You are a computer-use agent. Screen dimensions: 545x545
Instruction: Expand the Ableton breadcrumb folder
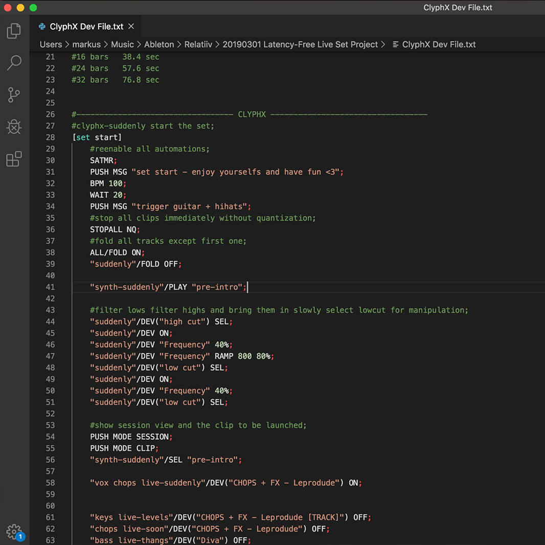158,44
